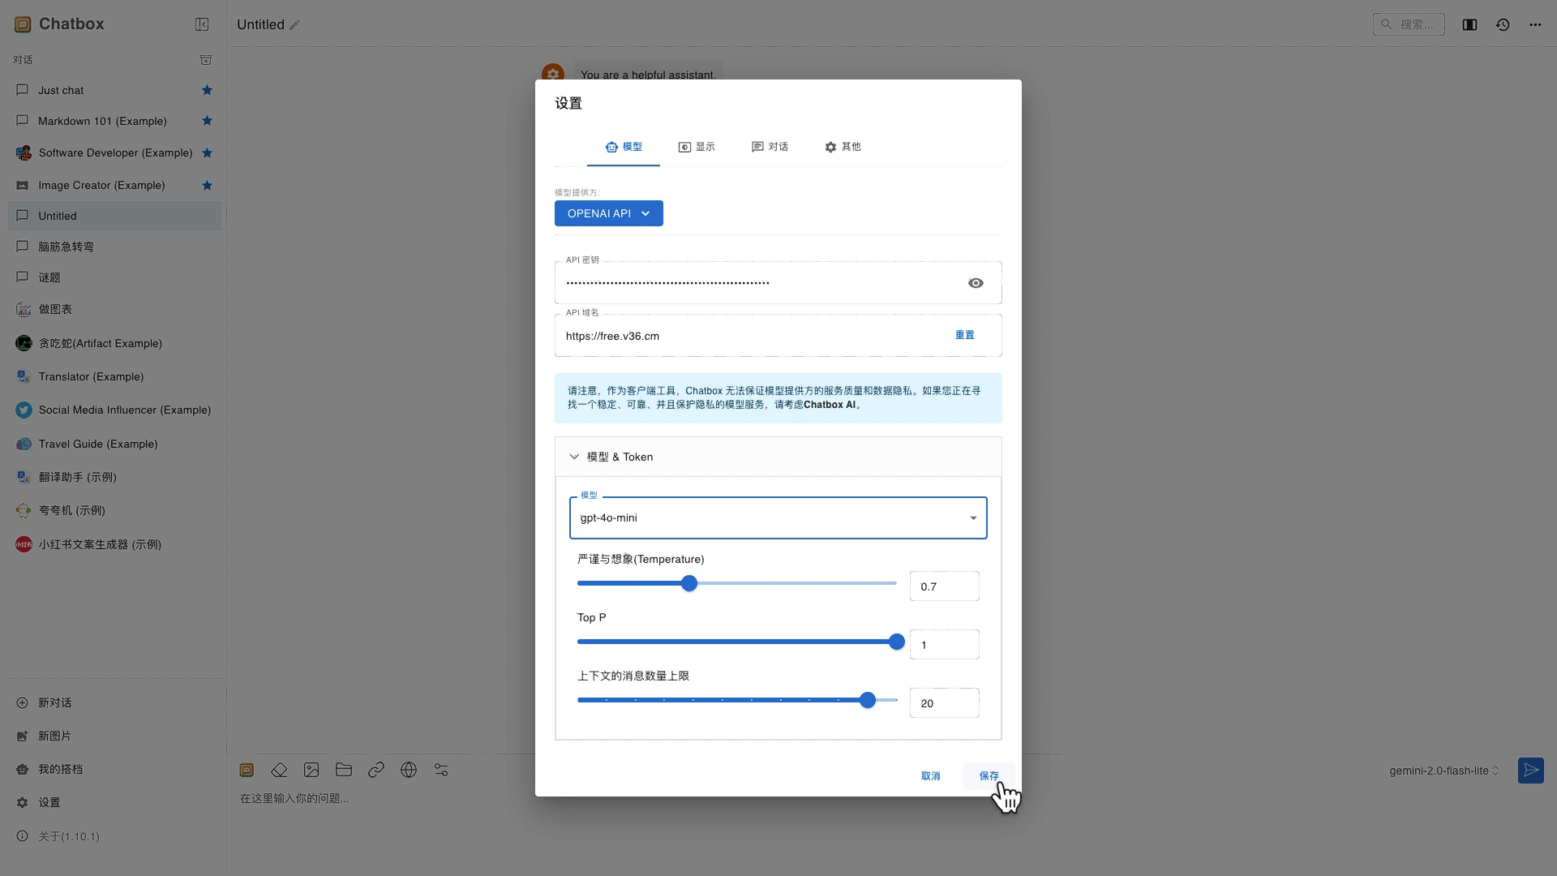Open 小红书文案生成器 (示例) conversation
Image resolution: width=1557 pixels, height=876 pixels.
tap(114, 544)
